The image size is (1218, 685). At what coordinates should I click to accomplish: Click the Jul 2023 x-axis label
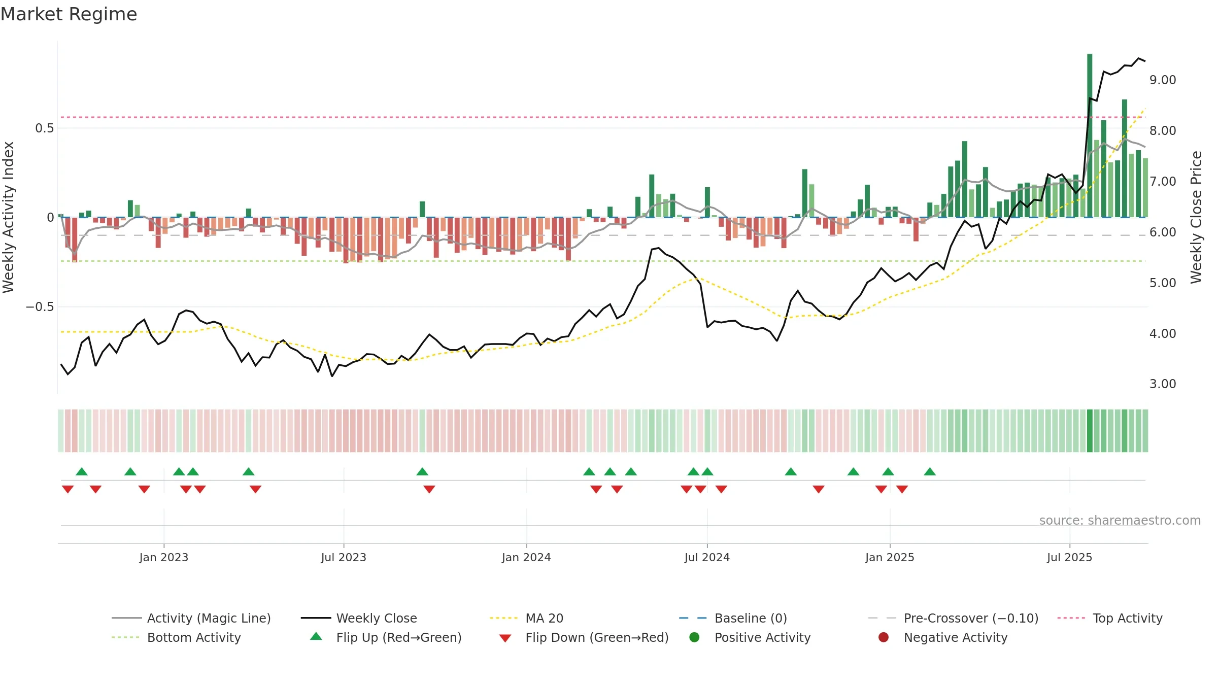coord(344,557)
